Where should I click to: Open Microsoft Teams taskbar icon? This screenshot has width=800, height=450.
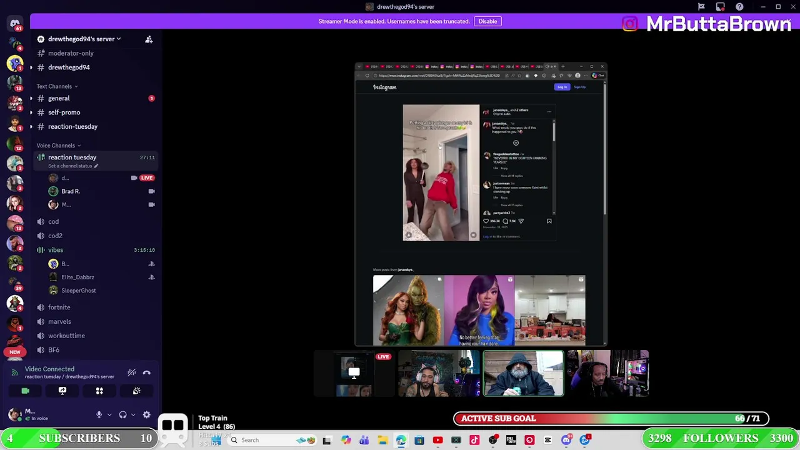click(364, 440)
